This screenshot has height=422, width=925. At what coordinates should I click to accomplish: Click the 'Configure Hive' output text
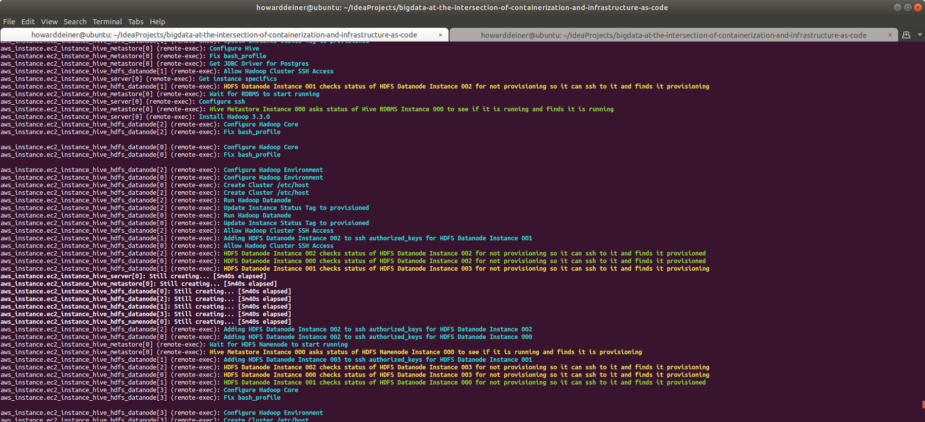tap(234, 49)
